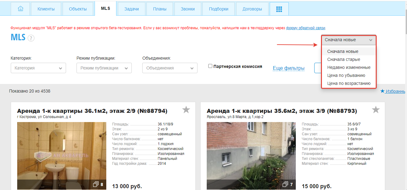Click the MLS help question mark icon
Image resolution: width=407 pixels, height=190 pixels.
coord(31,38)
